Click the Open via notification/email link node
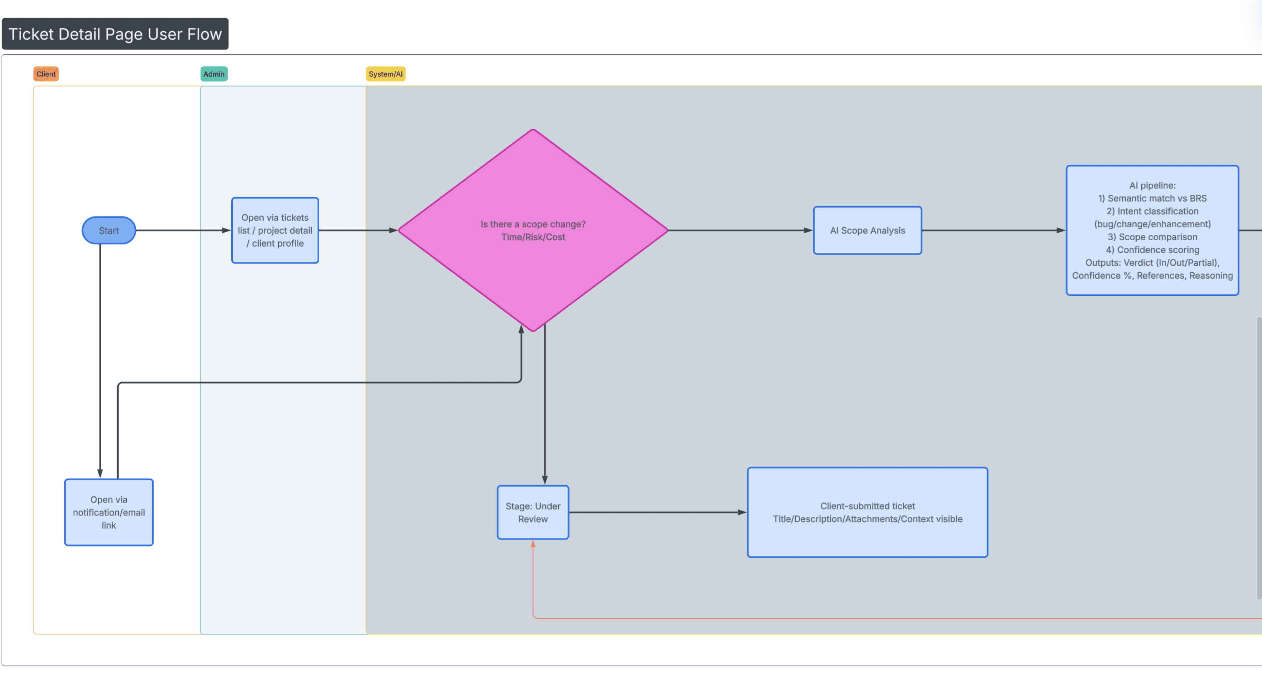Screen dimensions: 1262x686 point(108,512)
